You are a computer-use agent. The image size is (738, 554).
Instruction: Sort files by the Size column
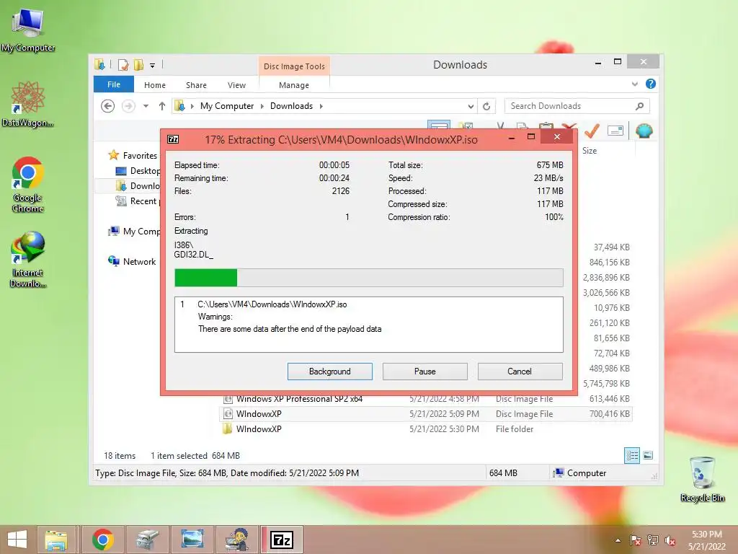point(590,150)
